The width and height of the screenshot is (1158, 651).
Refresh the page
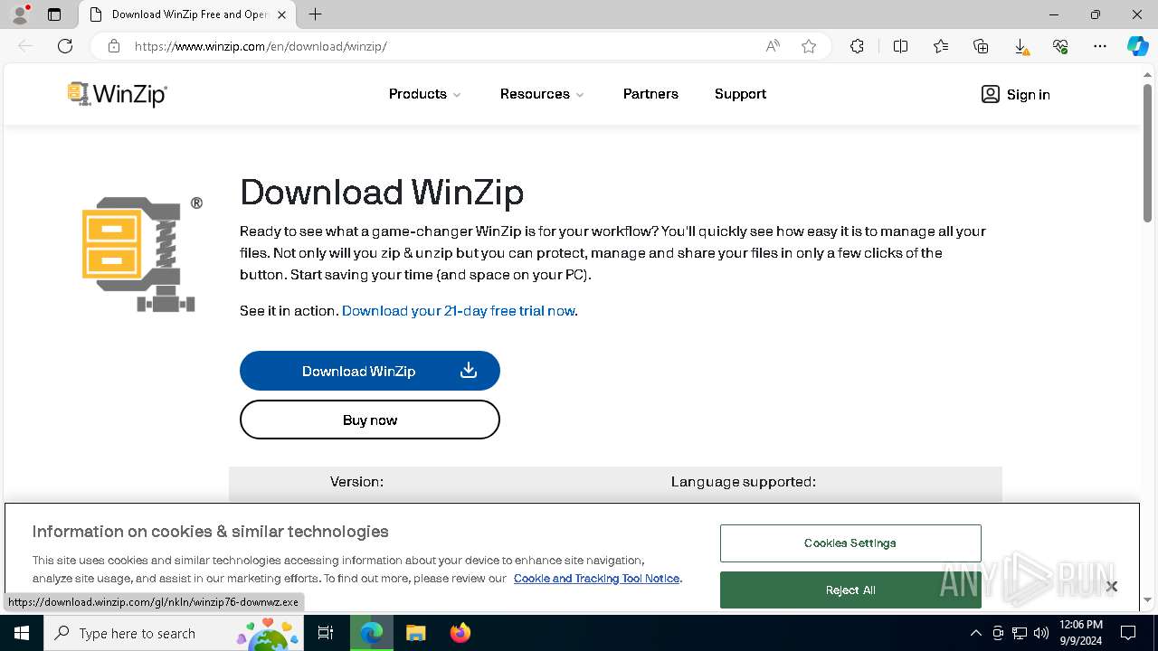tap(65, 46)
